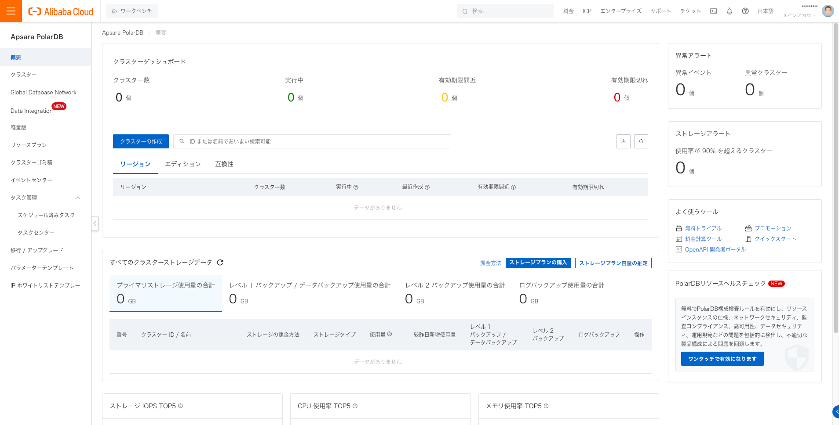This screenshot has height=425, width=839.
Task: Open イベントセンター in the sidebar
Action: [46, 180]
